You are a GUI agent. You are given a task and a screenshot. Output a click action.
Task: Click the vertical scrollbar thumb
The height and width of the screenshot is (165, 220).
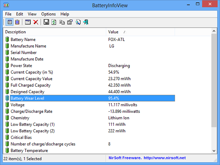point(214,80)
